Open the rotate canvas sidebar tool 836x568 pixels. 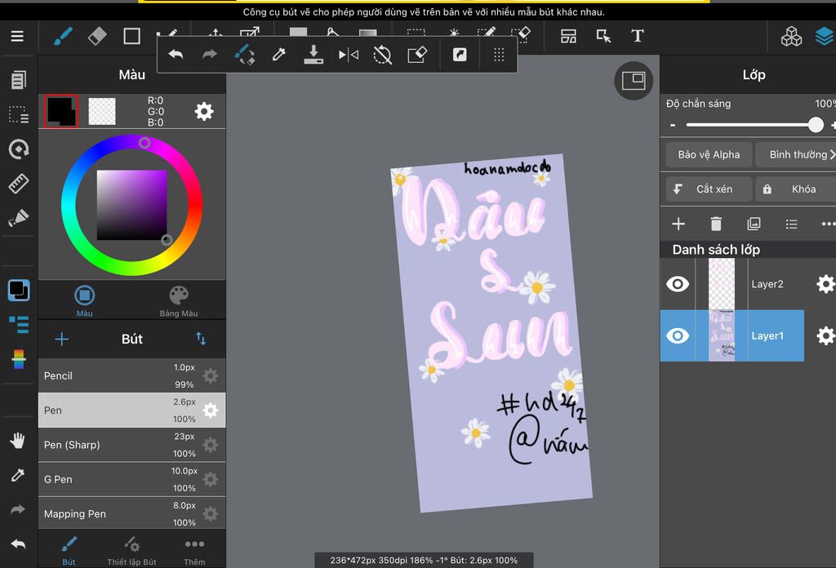18,149
